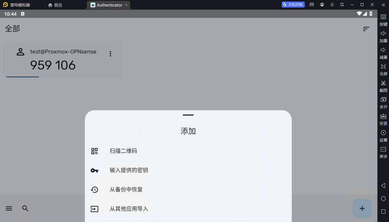Open the emulator settings icon
The image size is (389, 222).
383,133
